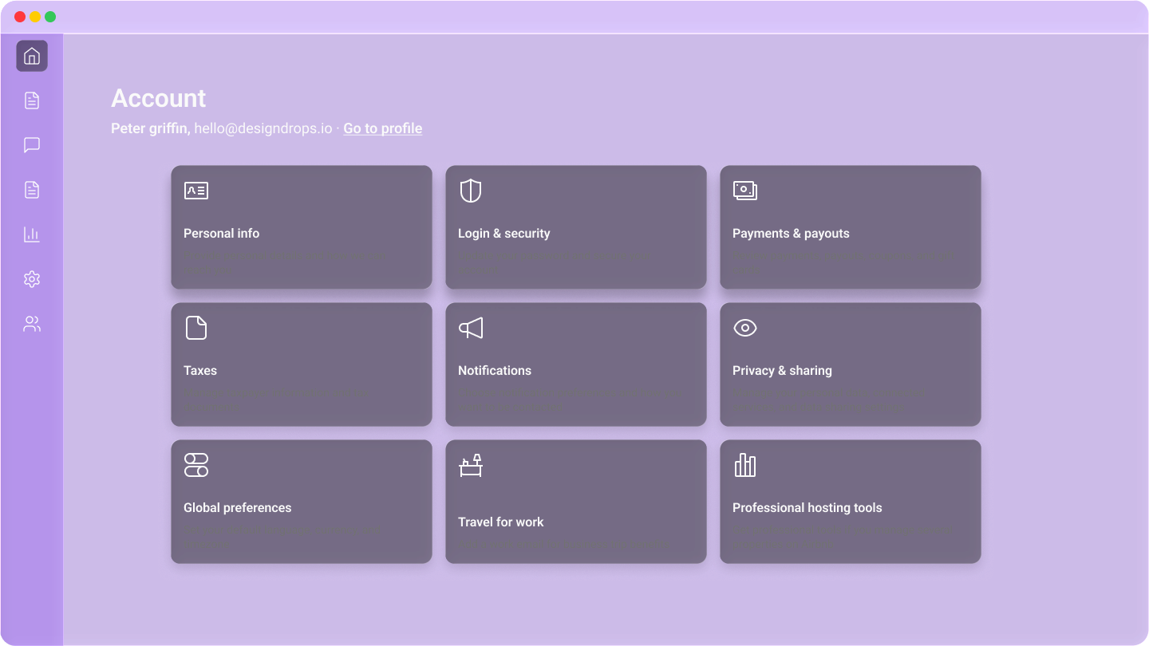Select the Notifications card title
The width and height of the screenshot is (1149, 646).
[495, 371]
